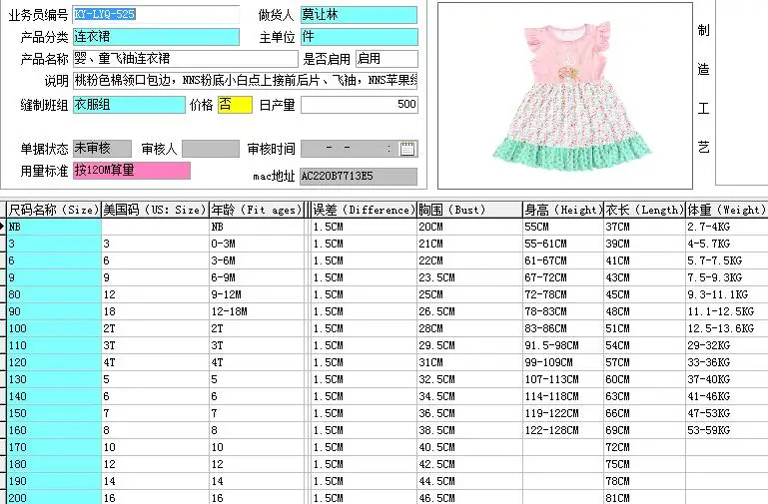Viewport: 768px width, 504px height.
Task: Click bust cell 23.5CM
Action: click(469, 277)
